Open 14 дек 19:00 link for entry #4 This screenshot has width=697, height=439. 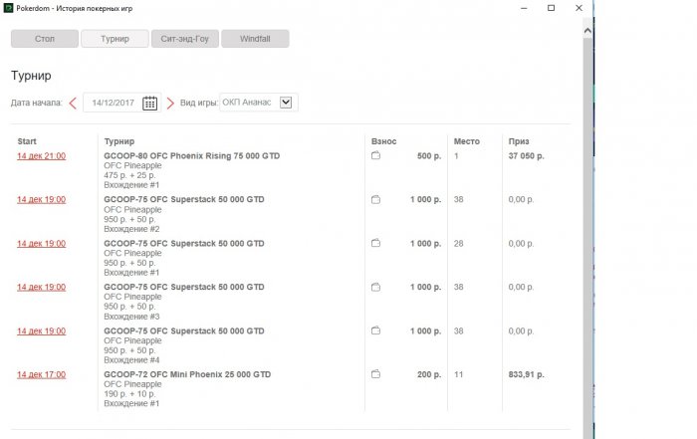point(42,331)
